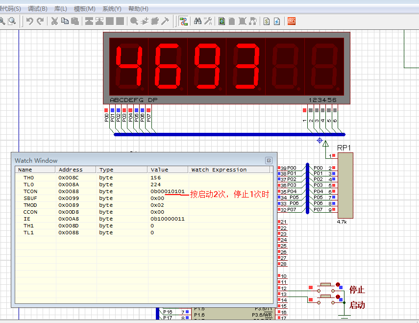This screenshot has width=419, height=323.
Task: Click TCON value 0b00010101
Action: coord(168,192)
